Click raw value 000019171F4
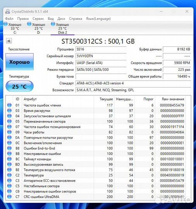This screenshot has height=209, width=196. [x=172, y=127]
